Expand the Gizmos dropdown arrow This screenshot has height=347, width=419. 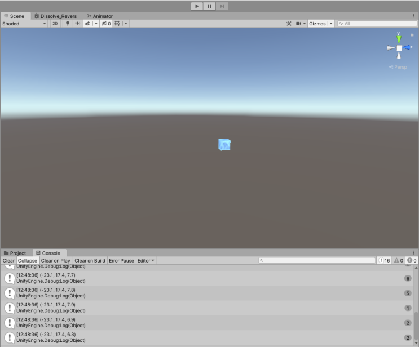coord(331,24)
